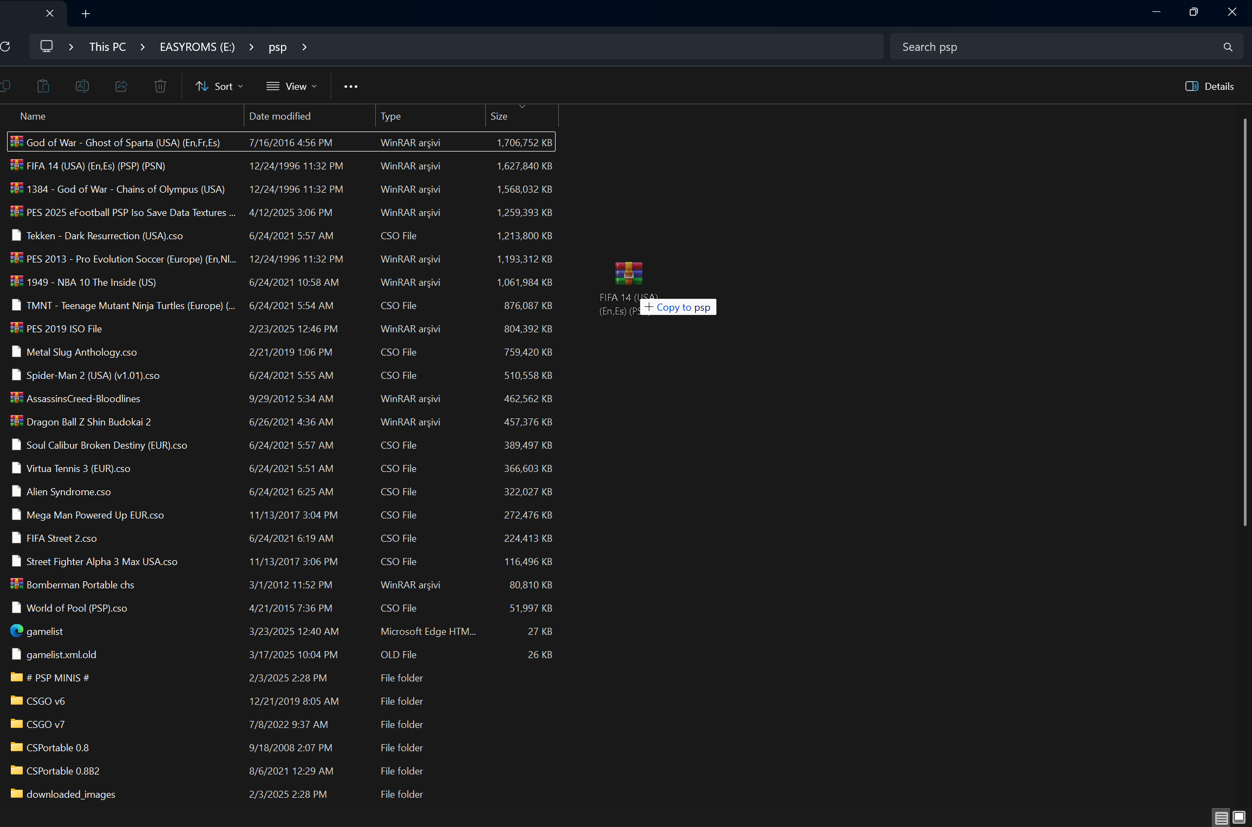1252x827 pixels.
Task: Switch to large thumbnails view icon
Action: (1239, 817)
